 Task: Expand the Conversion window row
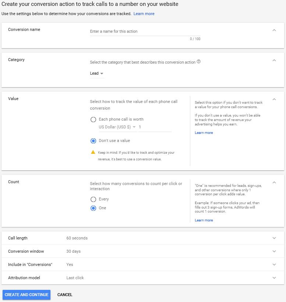[142, 251]
